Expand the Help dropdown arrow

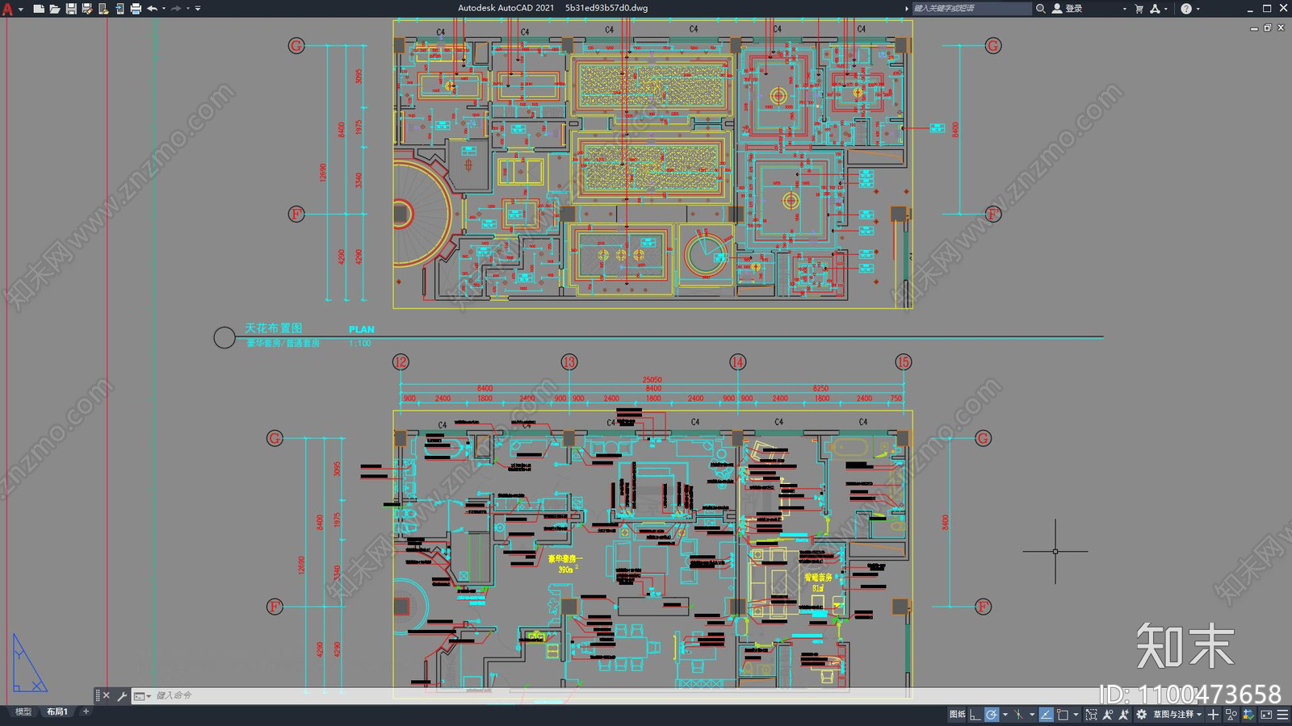(x=1198, y=8)
